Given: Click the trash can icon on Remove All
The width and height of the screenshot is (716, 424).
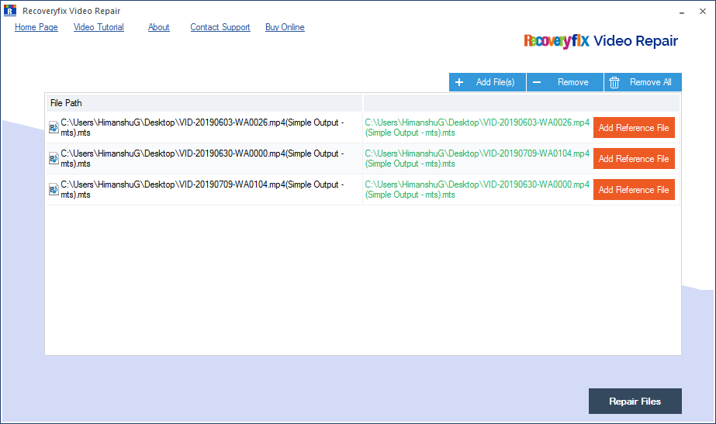Looking at the screenshot, I should click(x=614, y=82).
